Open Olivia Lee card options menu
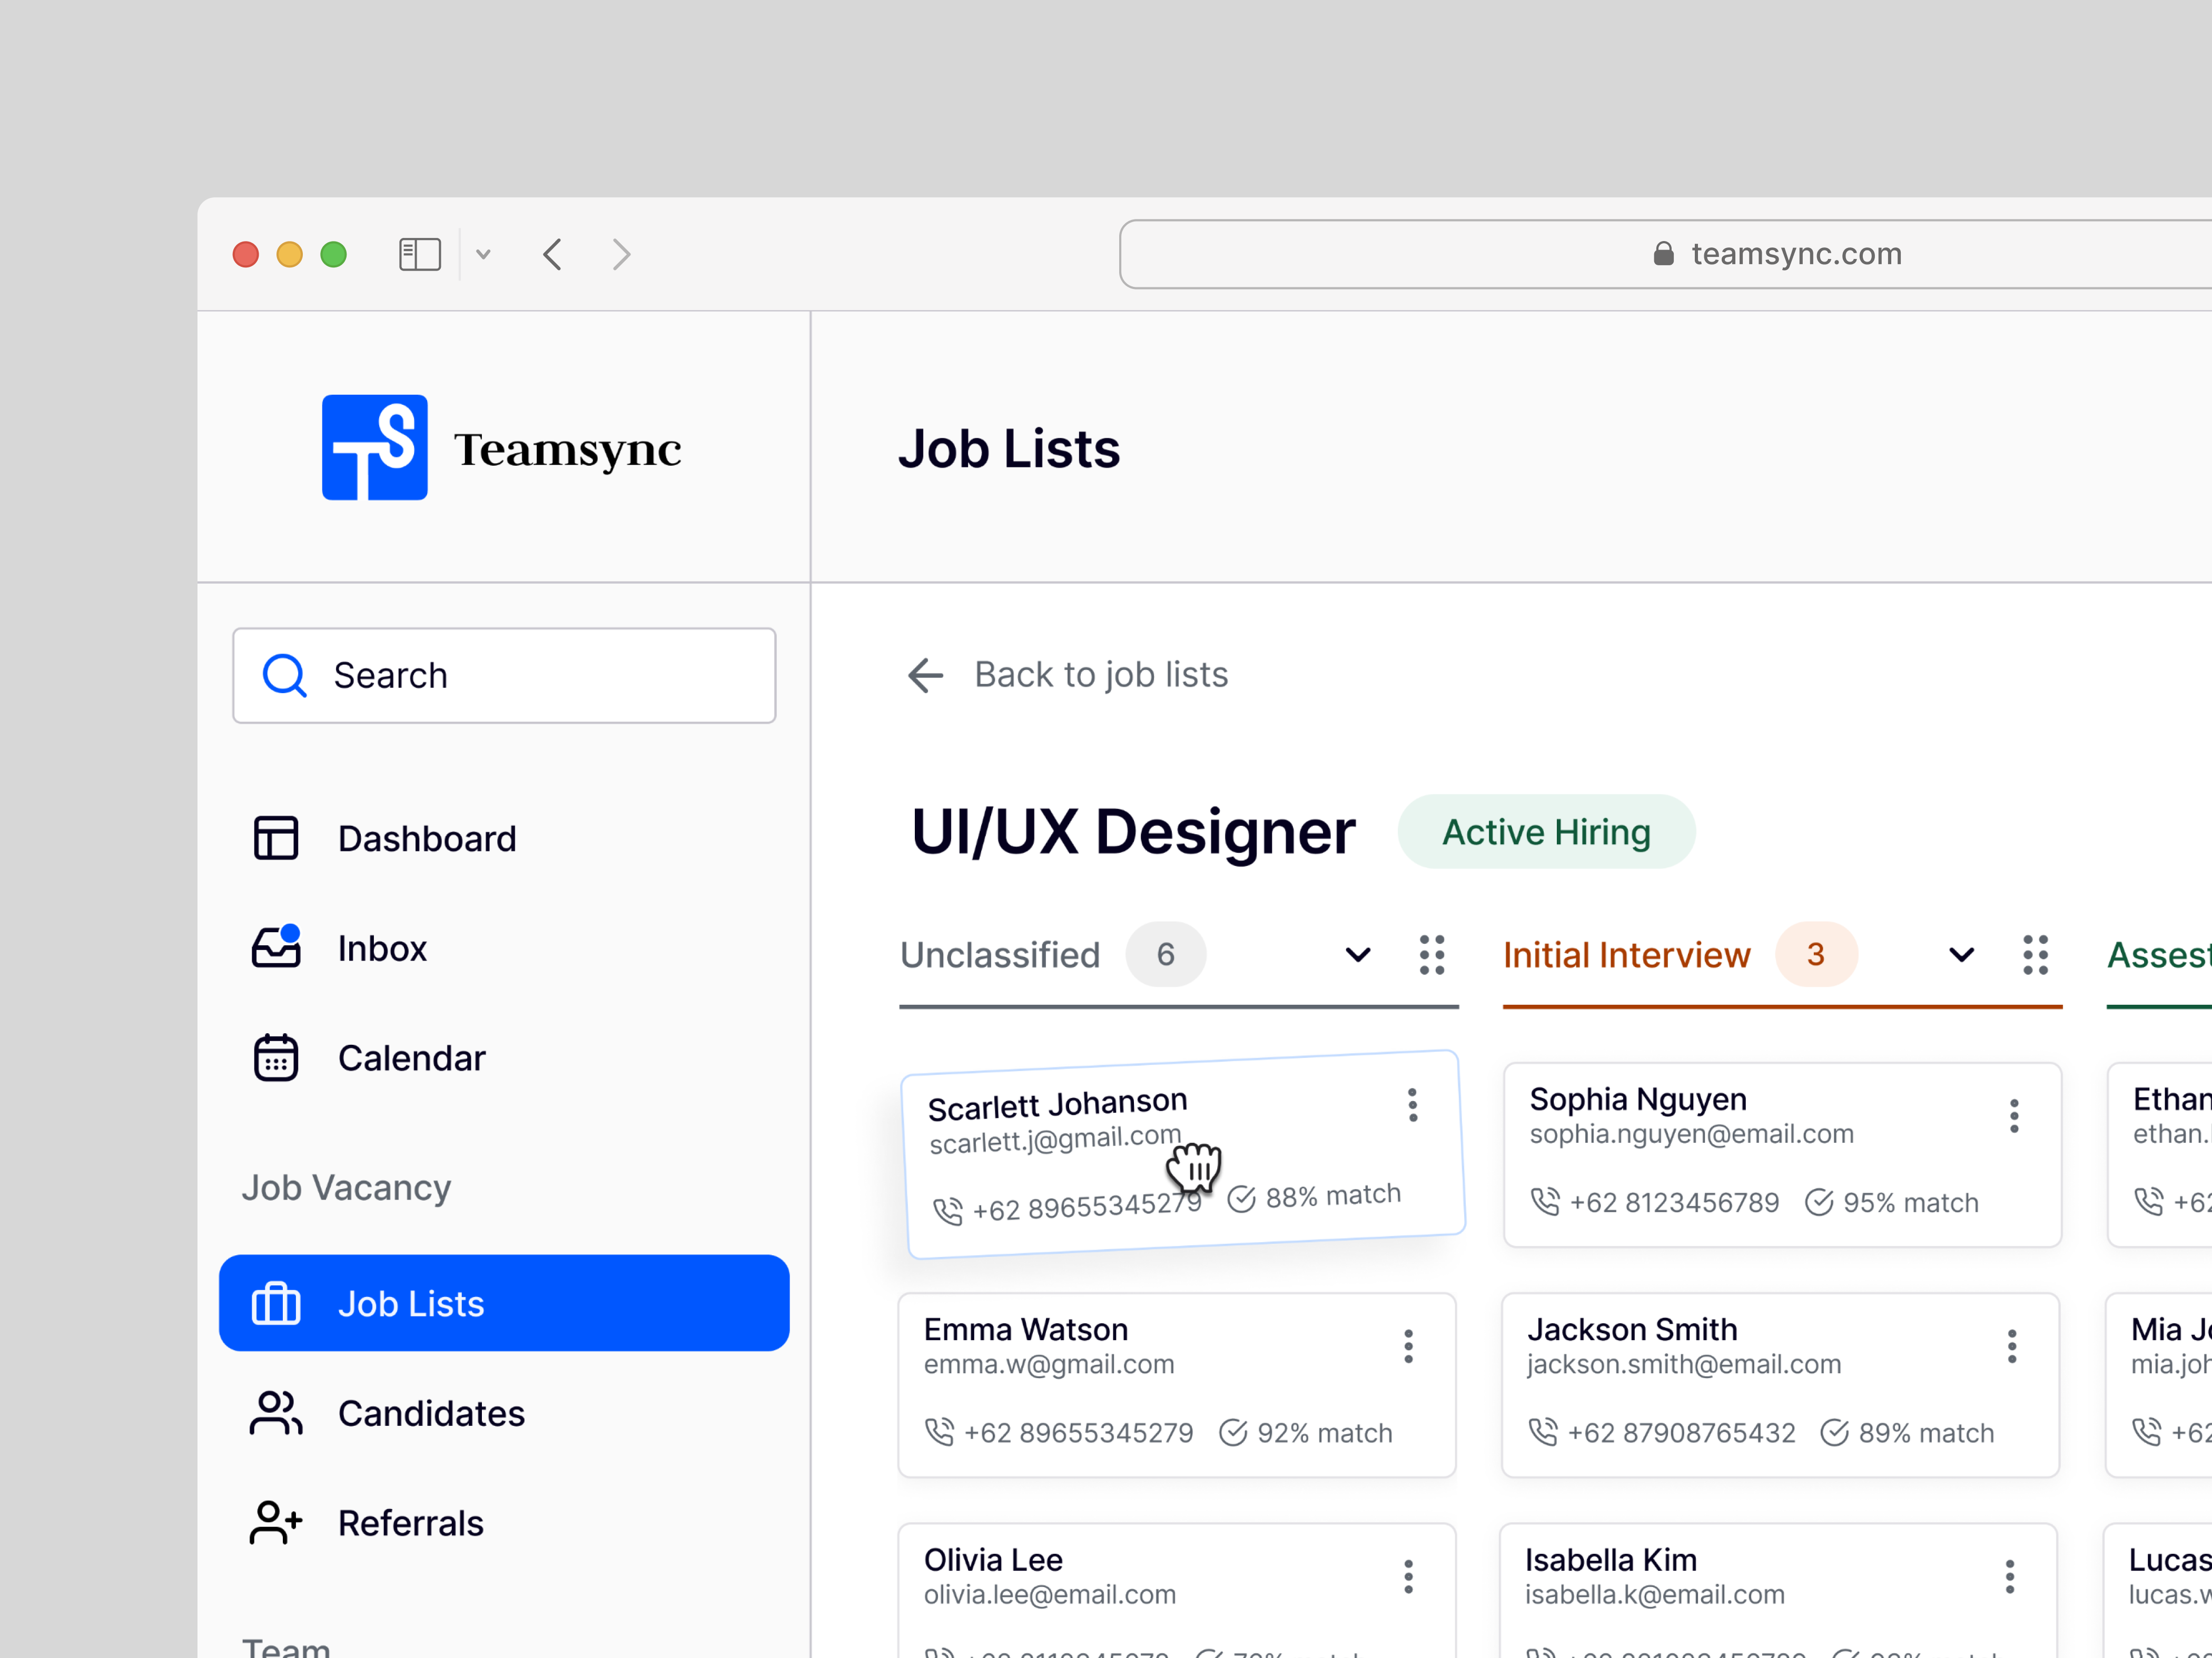Image resolution: width=2212 pixels, height=1658 pixels. 1408,1576
